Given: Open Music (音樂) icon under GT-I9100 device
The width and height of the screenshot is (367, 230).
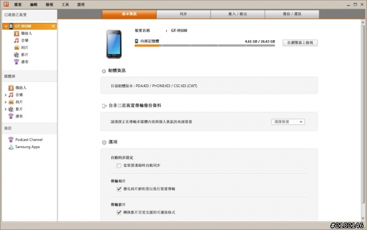Looking at the screenshot, I should (17, 41).
